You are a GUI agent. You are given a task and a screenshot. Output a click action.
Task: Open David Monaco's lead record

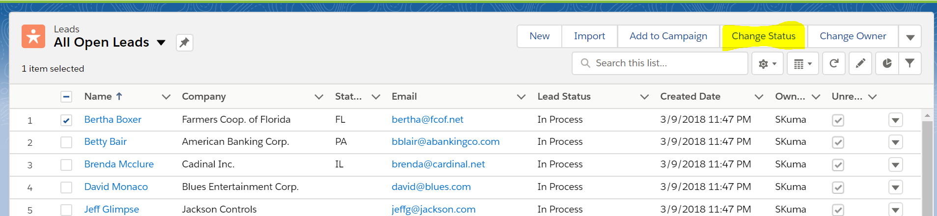click(x=116, y=187)
